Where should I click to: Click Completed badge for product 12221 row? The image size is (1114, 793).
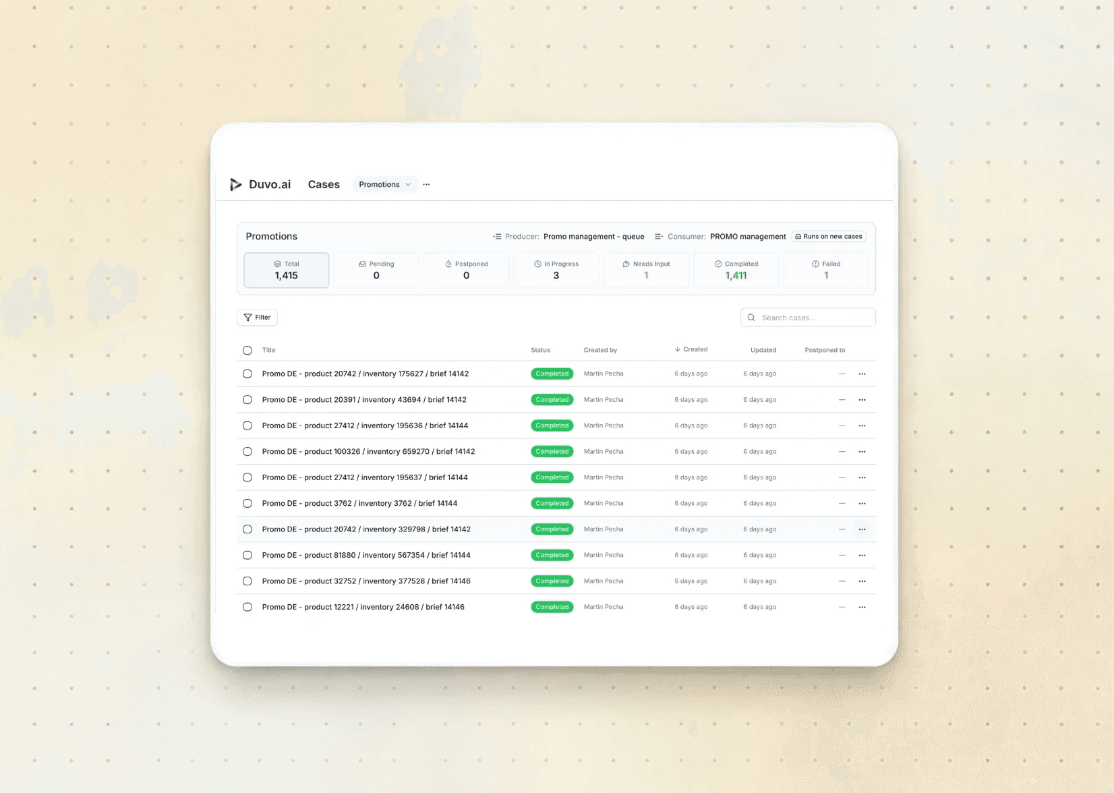tap(552, 608)
